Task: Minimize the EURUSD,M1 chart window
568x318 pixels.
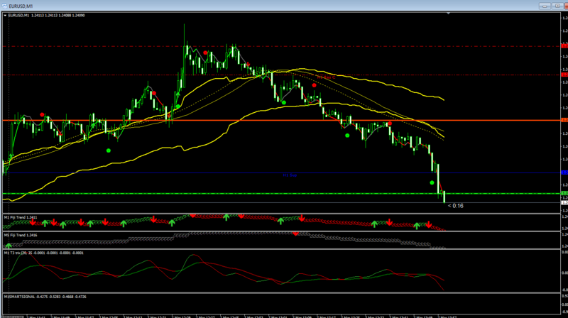Action: coord(545,6)
